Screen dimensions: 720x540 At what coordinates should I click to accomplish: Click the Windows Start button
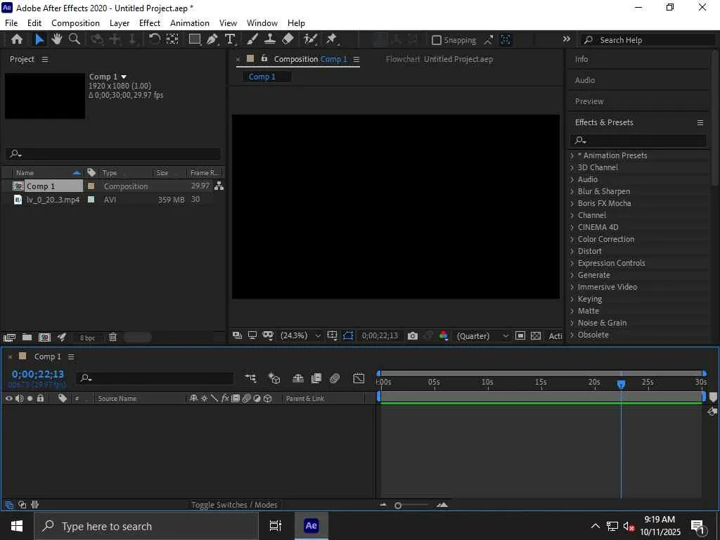click(x=17, y=526)
